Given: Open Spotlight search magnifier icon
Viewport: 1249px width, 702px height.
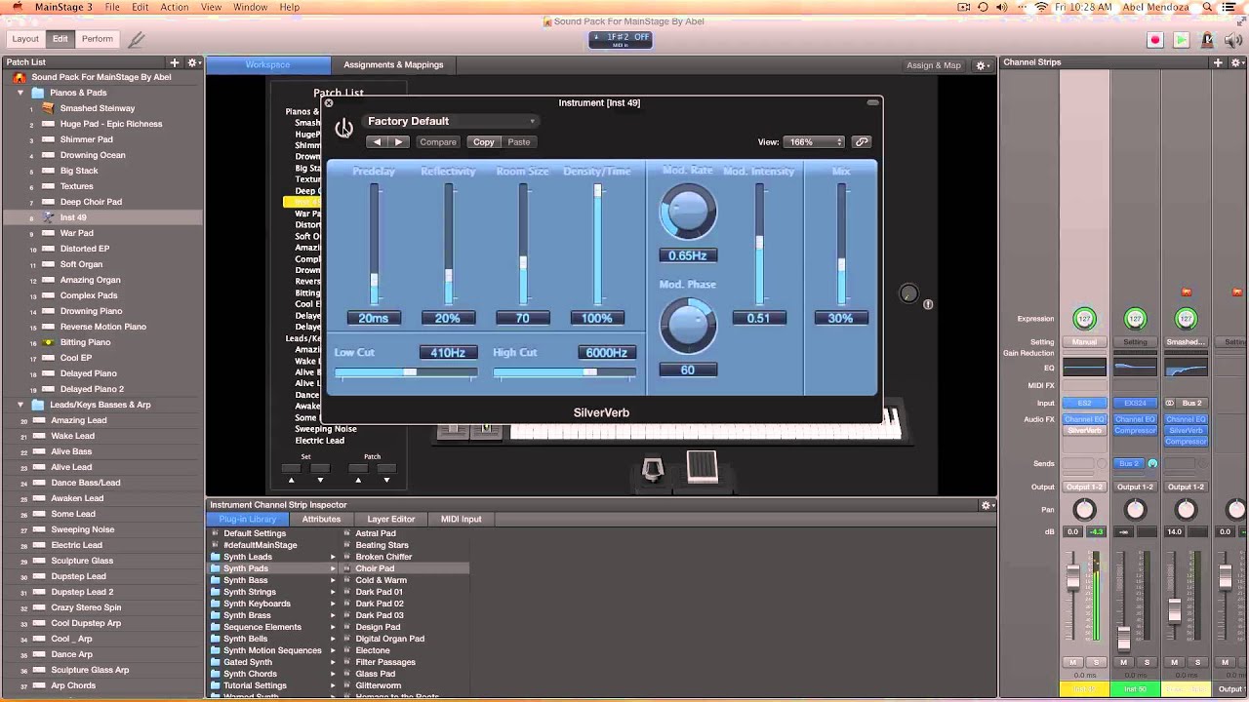Looking at the screenshot, I should [1206, 7].
